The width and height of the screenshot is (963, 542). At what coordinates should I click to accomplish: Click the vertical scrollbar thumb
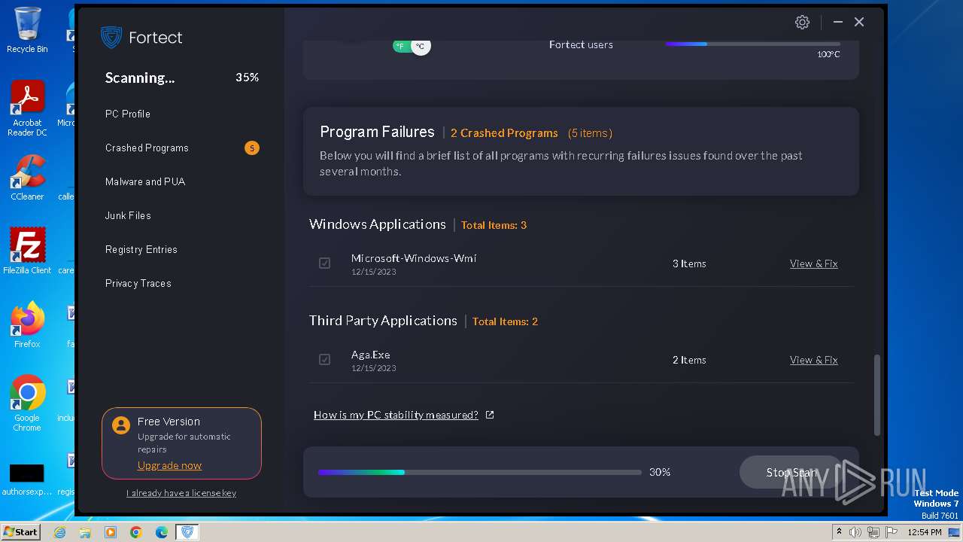[876, 394]
